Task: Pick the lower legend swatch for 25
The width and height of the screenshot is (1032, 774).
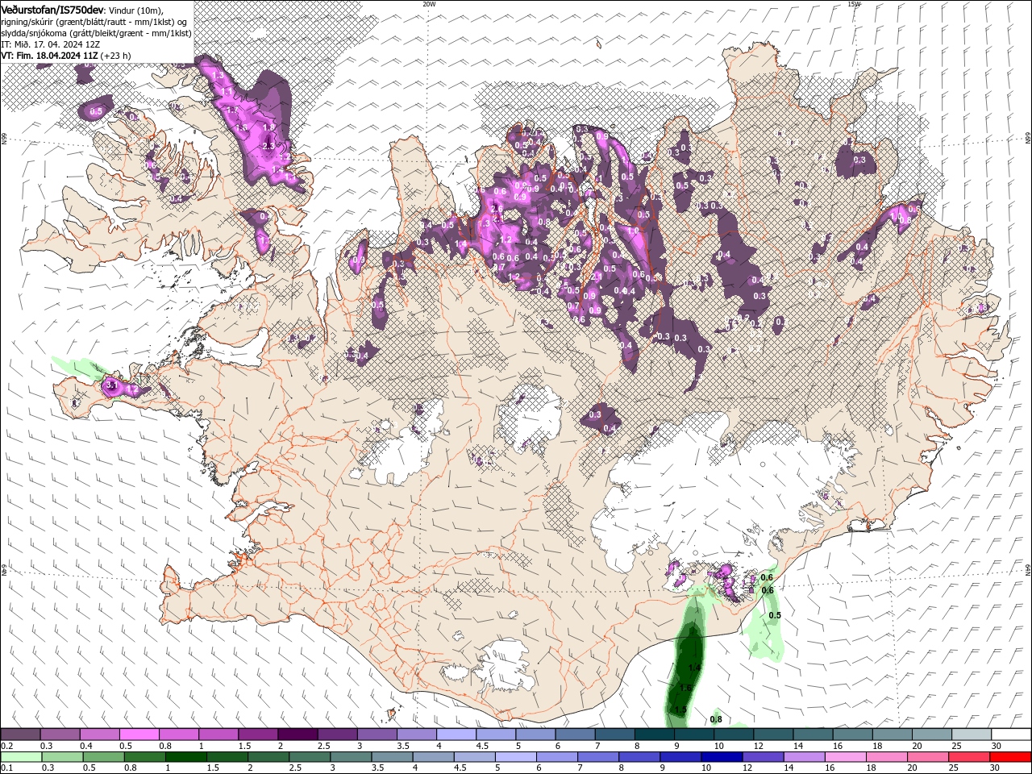Action: 968,757
